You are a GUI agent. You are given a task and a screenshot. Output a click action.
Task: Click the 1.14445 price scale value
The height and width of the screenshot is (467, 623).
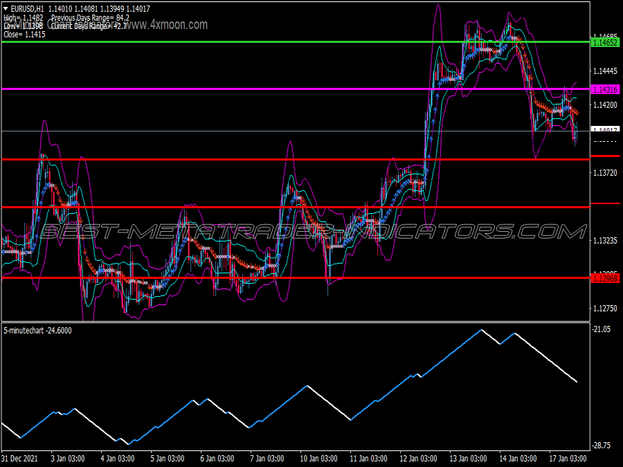pos(605,71)
